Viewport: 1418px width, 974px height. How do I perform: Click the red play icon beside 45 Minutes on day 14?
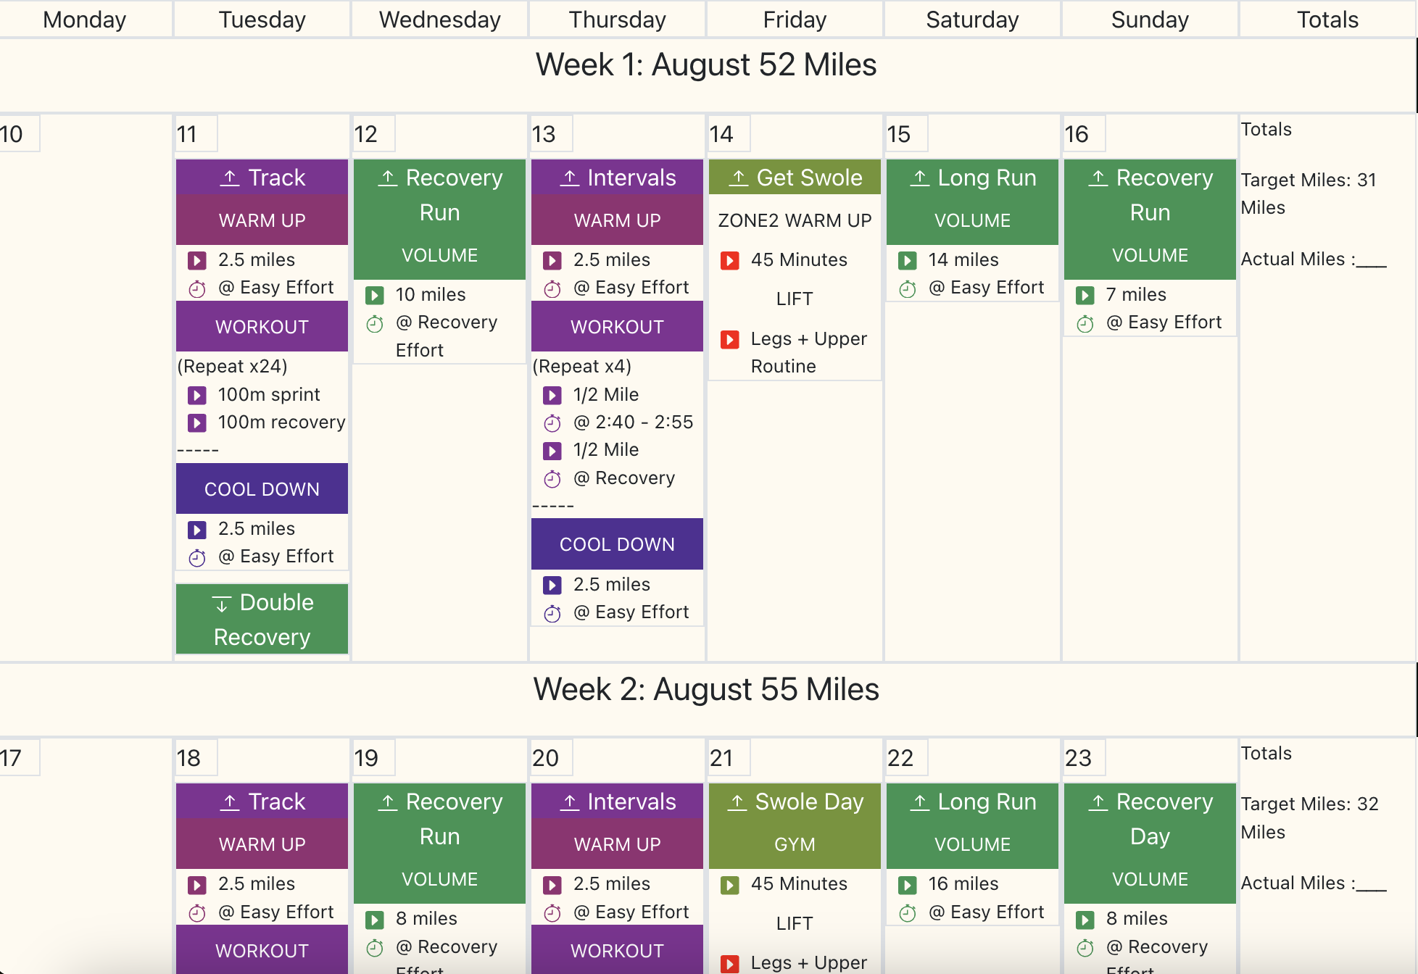(730, 261)
